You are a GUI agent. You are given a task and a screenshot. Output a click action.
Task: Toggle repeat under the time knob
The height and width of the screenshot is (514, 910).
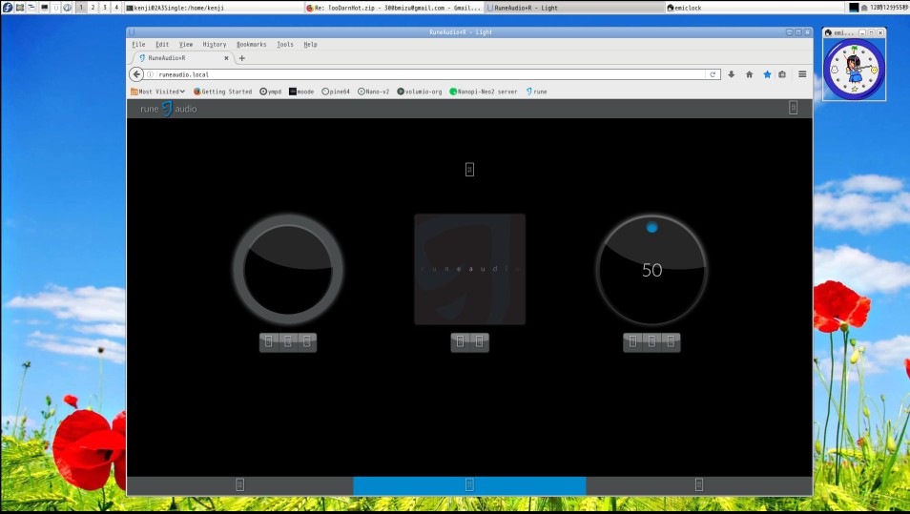pyautogui.click(x=268, y=342)
